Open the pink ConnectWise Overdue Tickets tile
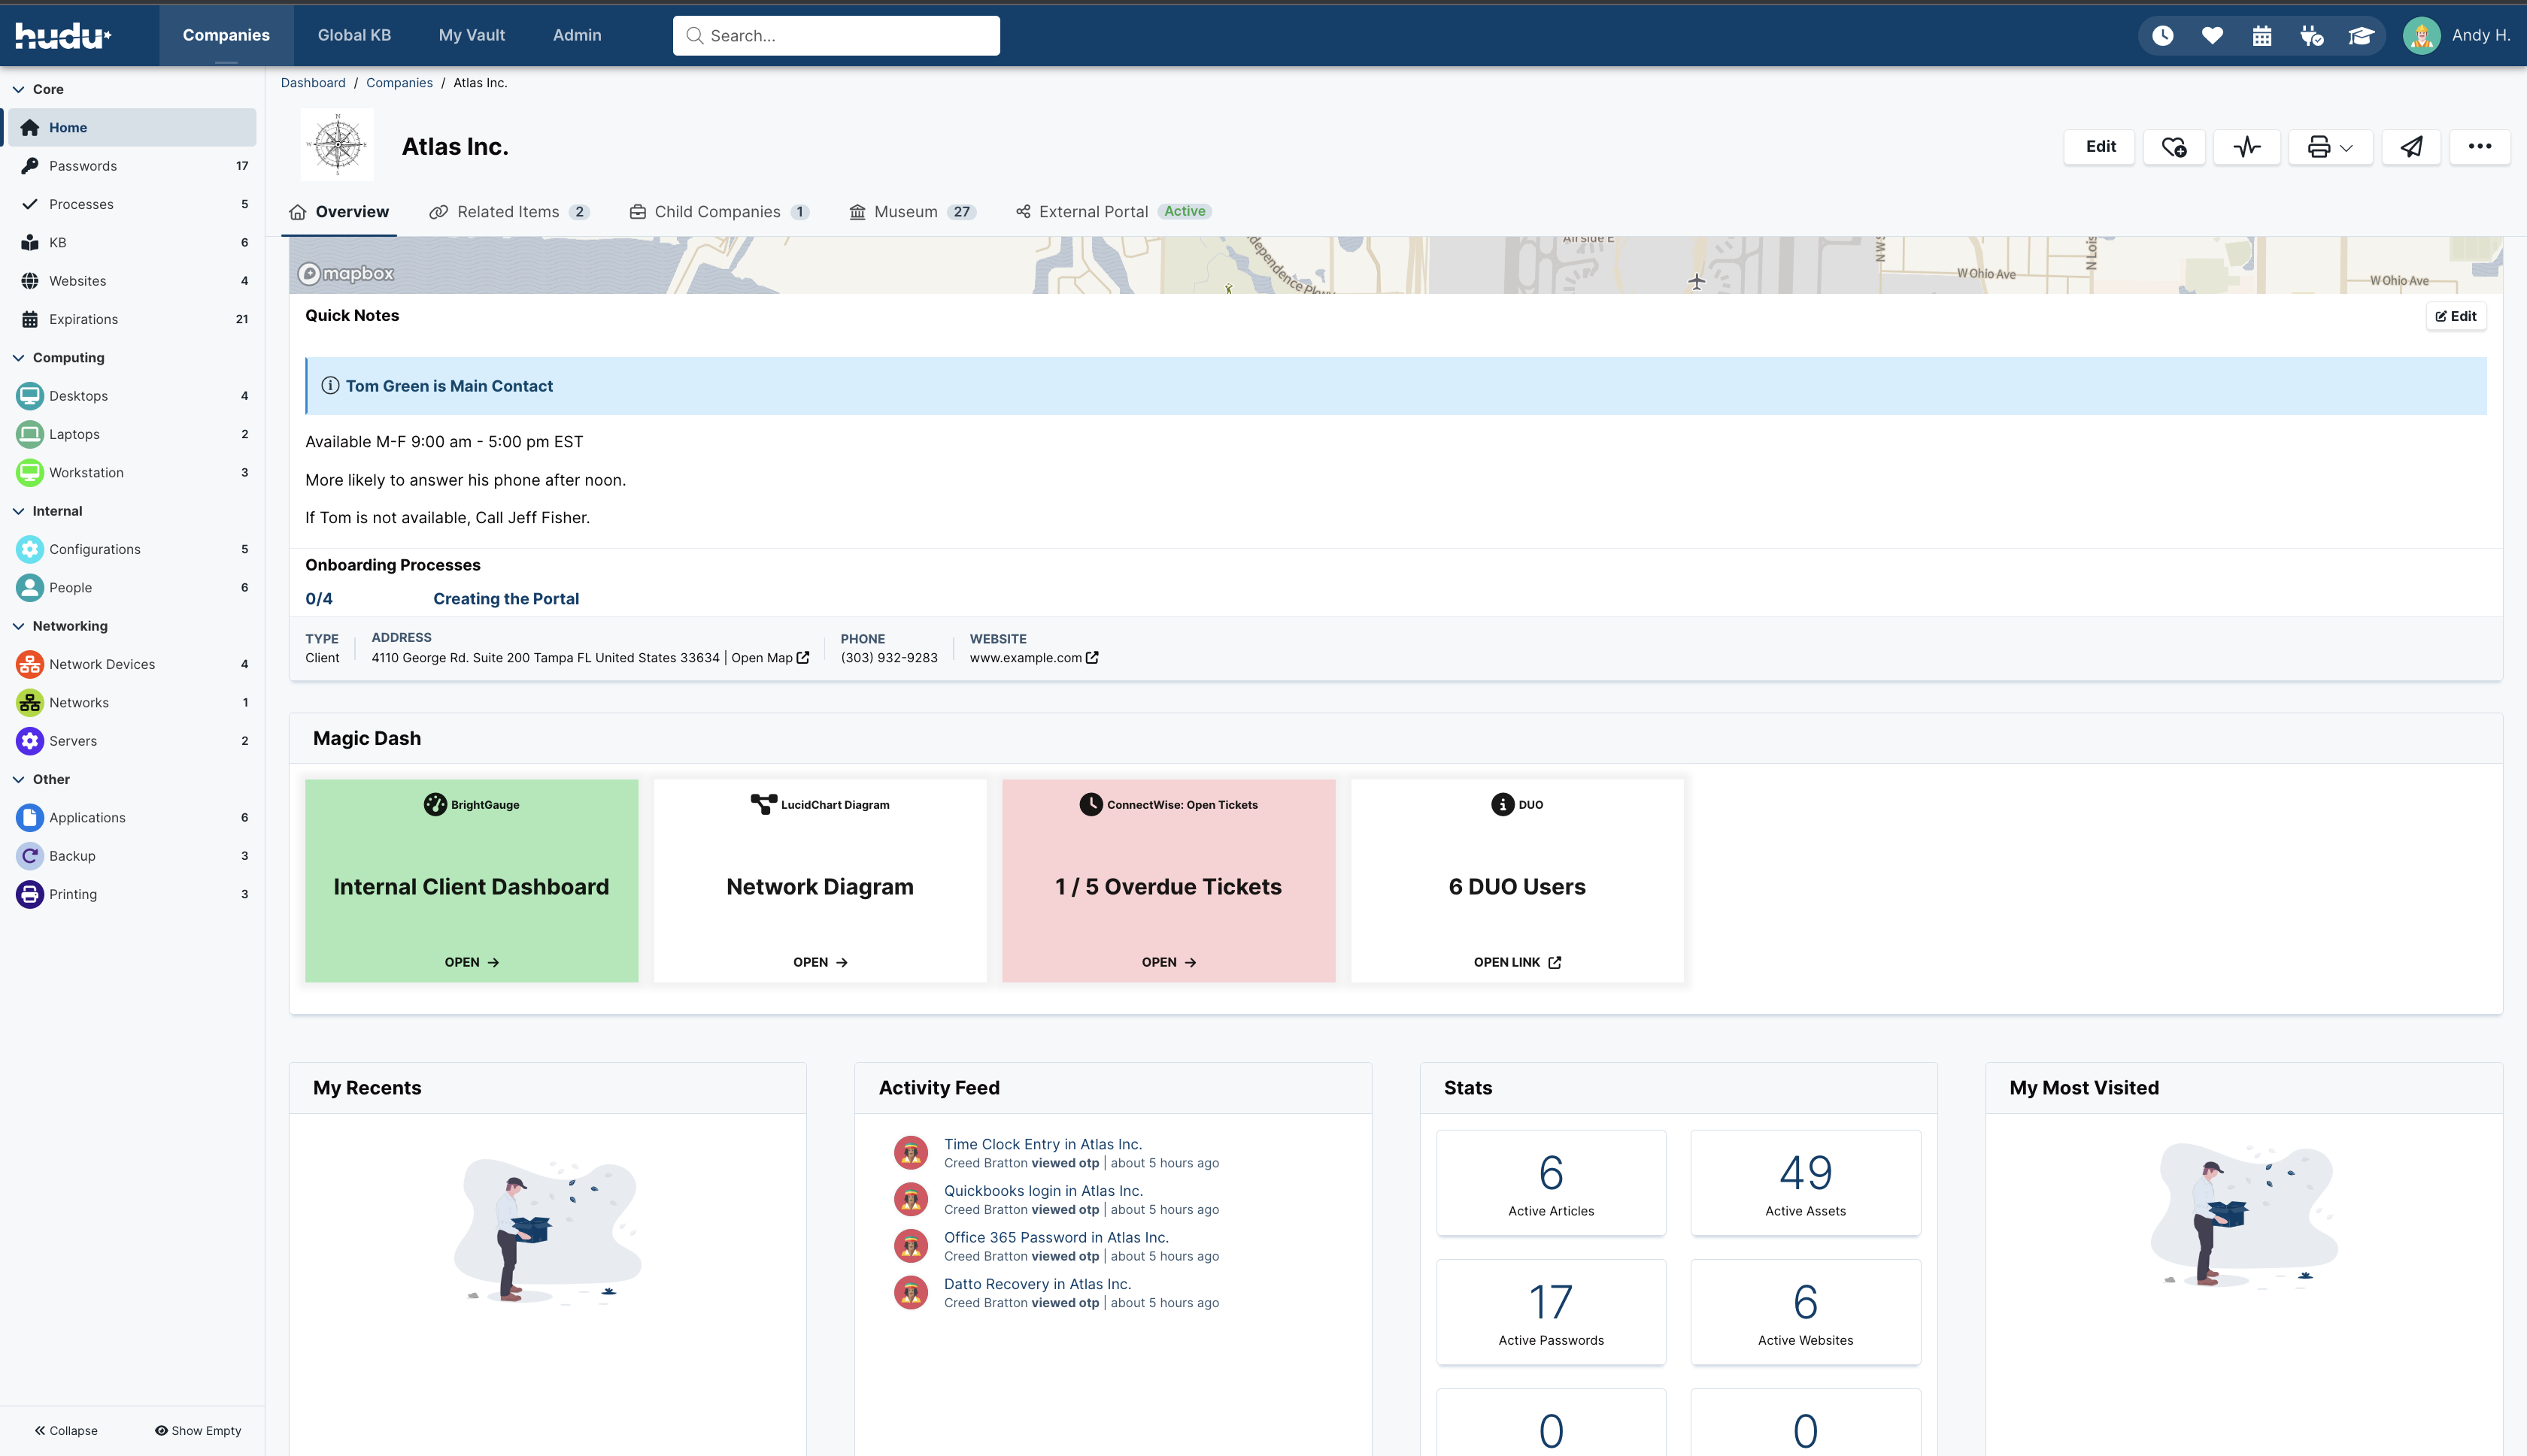Viewport: 2527px width, 1456px height. pos(1167,880)
